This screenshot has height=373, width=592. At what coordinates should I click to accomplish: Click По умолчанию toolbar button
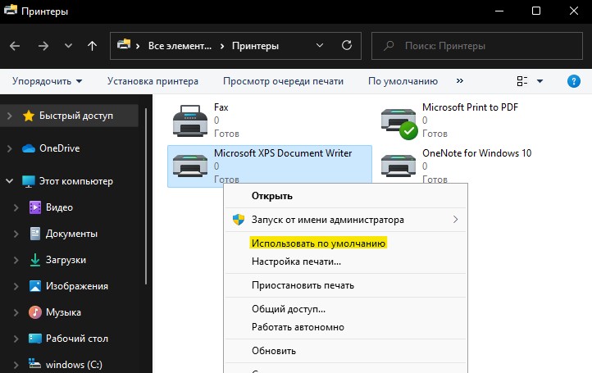403,81
